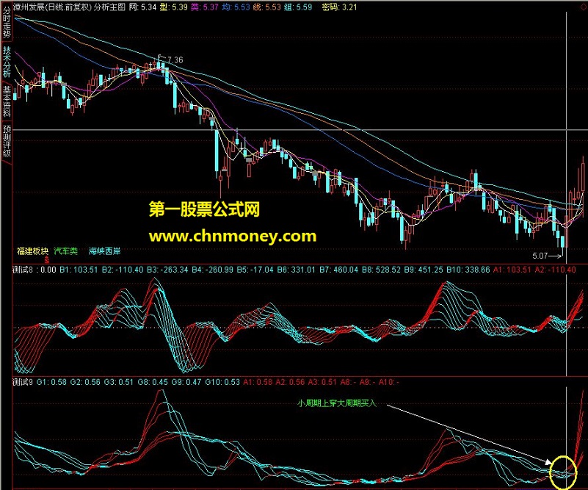Select the red A3: 0.51 value
588x490 pixels.
click(x=322, y=382)
